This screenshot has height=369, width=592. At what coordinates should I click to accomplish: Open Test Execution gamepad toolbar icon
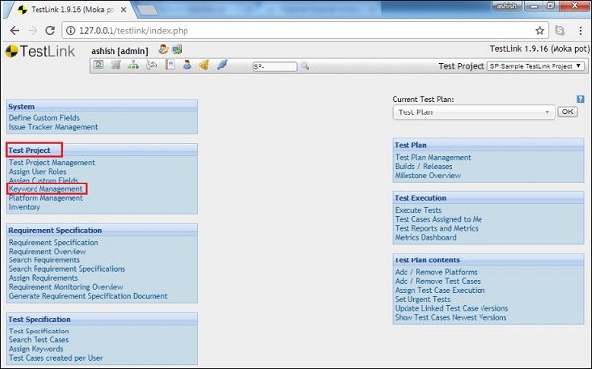(x=151, y=65)
